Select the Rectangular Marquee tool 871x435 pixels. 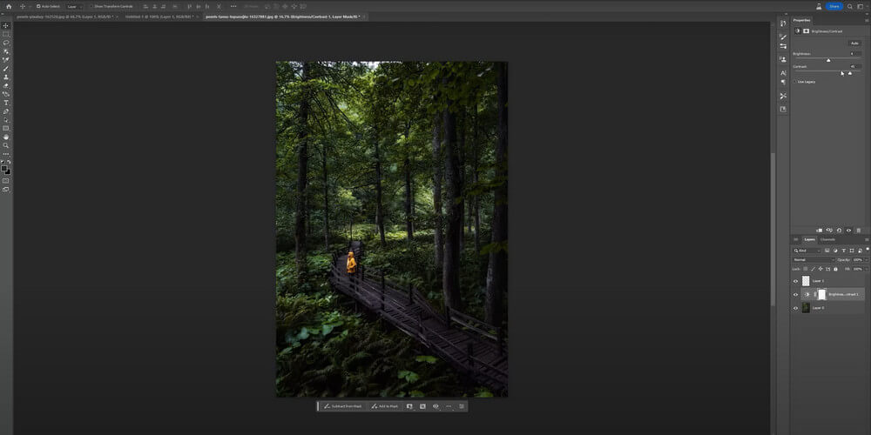pos(5,35)
